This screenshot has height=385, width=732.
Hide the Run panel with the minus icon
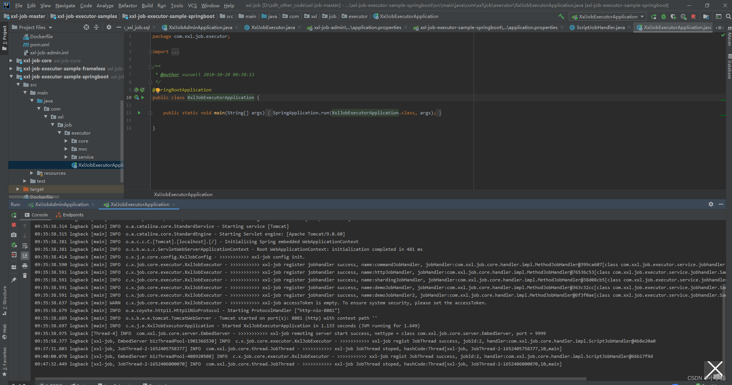click(x=721, y=204)
